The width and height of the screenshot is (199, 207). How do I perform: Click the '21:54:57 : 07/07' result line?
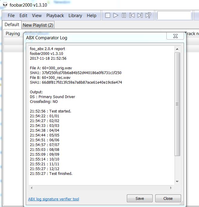point(45,145)
